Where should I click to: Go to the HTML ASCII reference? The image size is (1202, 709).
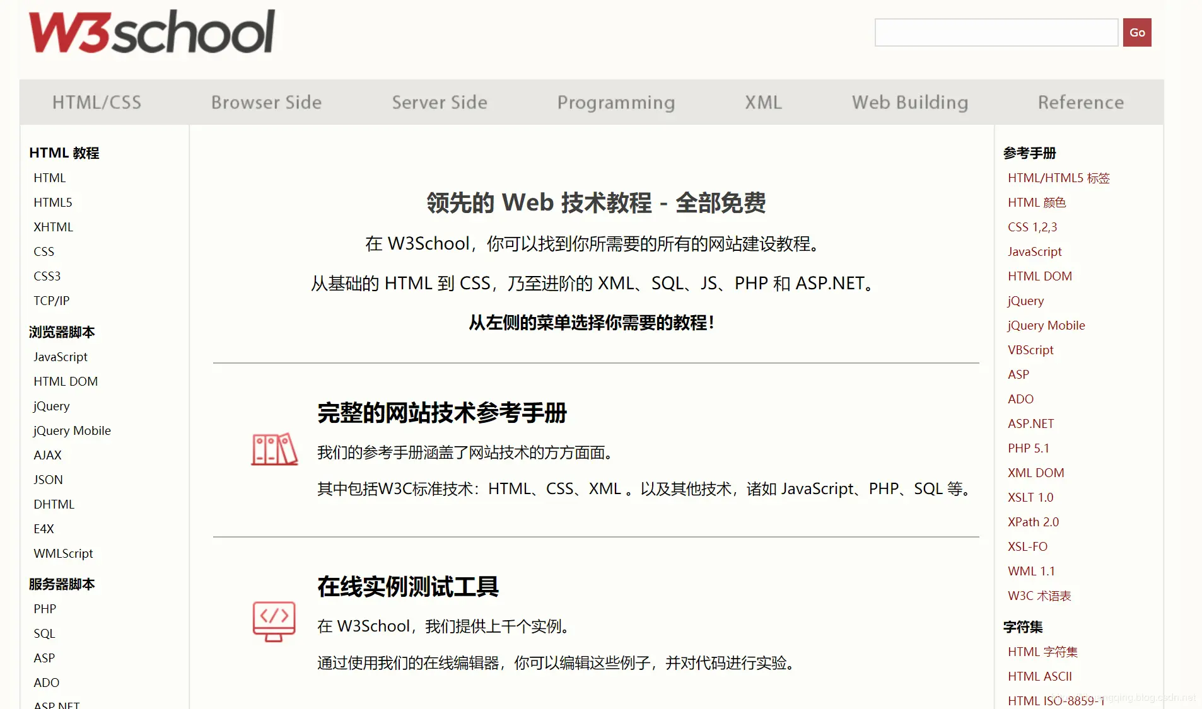click(1040, 676)
